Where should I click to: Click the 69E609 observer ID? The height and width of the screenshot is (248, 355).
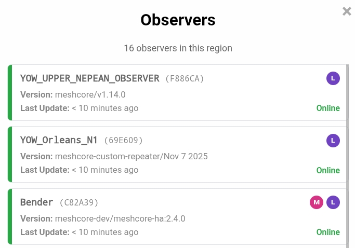click(123, 141)
